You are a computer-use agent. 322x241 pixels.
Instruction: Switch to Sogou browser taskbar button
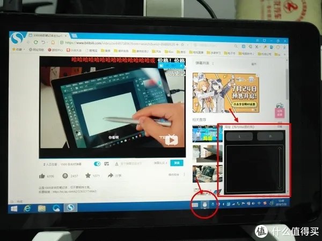70,208
